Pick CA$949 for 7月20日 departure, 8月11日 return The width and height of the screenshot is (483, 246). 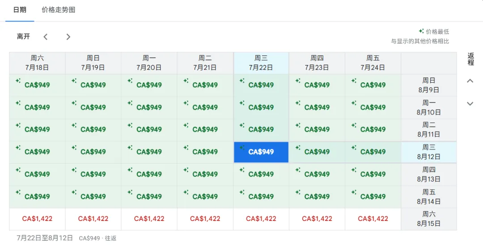[x=149, y=130]
